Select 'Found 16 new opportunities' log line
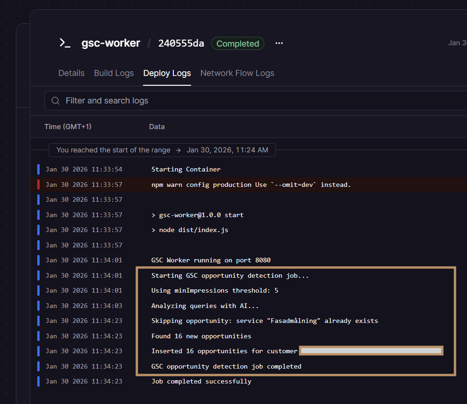Image resolution: width=467 pixels, height=404 pixels. coord(201,336)
